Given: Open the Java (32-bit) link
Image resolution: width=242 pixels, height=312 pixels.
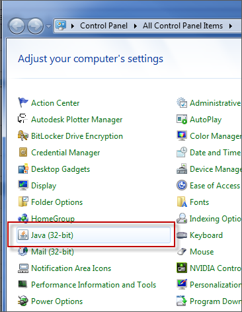Looking at the screenshot, I should point(52,235).
